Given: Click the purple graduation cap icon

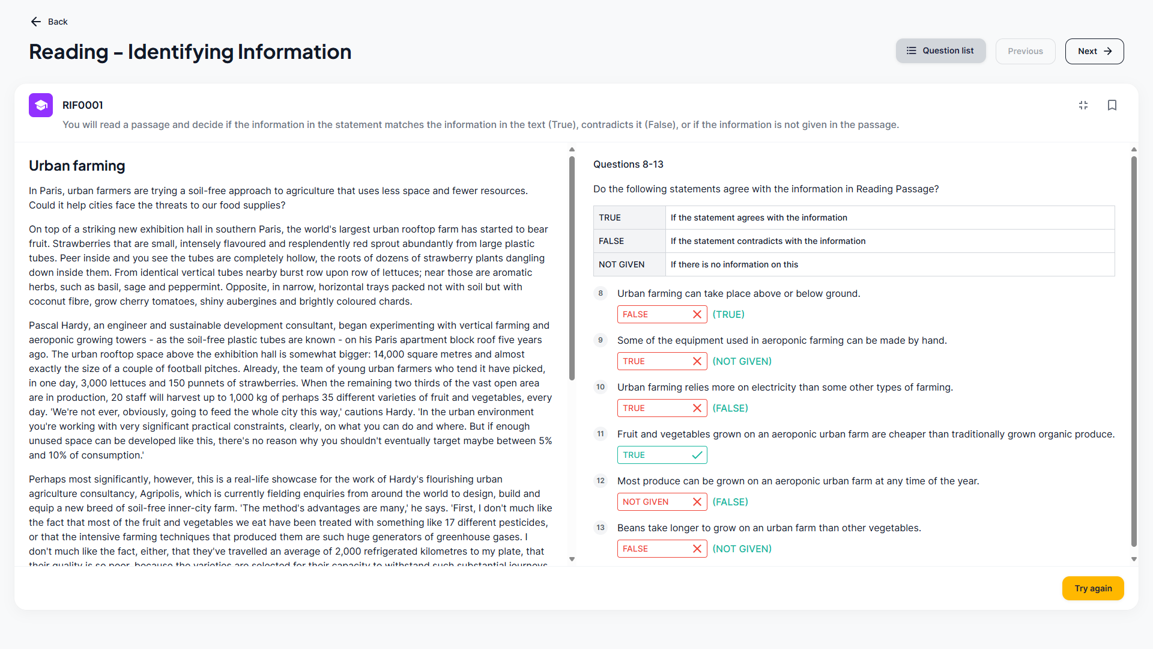Looking at the screenshot, I should pyautogui.click(x=41, y=105).
